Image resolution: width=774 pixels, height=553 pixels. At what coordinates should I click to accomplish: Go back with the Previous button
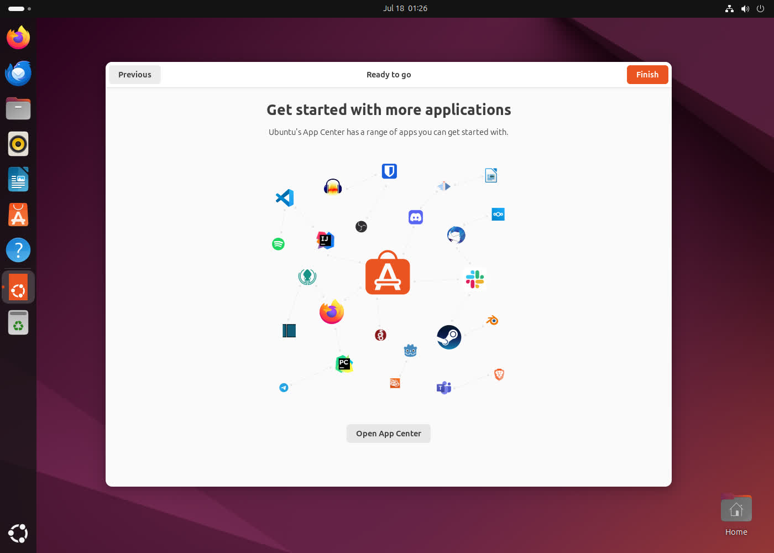point(134,75)
